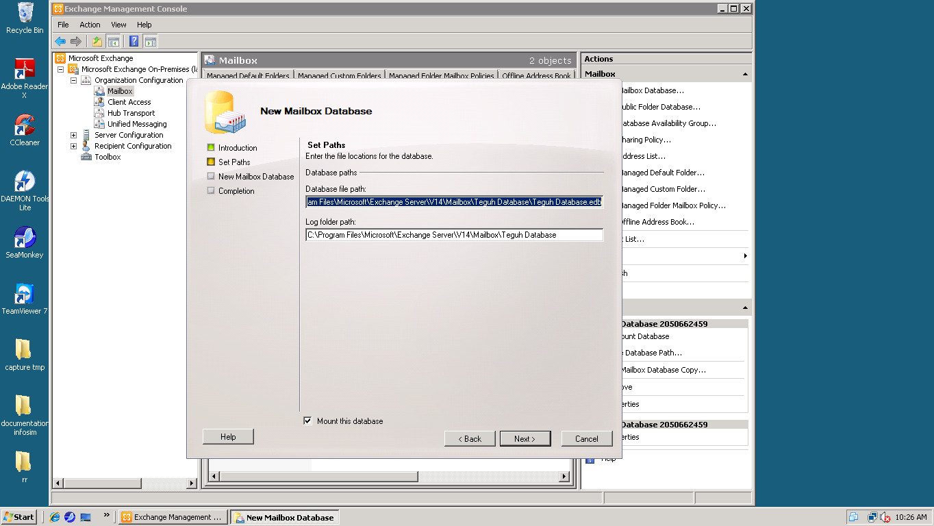This screenshot has width=934, height=526.
Task: Click the network tray icon
Action: click(x=872, y=517)
